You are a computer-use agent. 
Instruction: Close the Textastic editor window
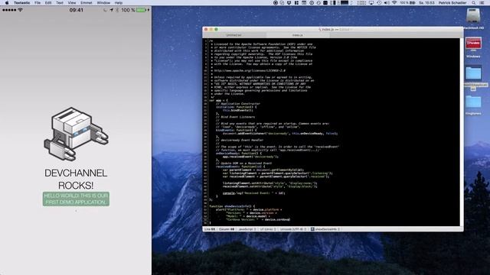(206, 29)
